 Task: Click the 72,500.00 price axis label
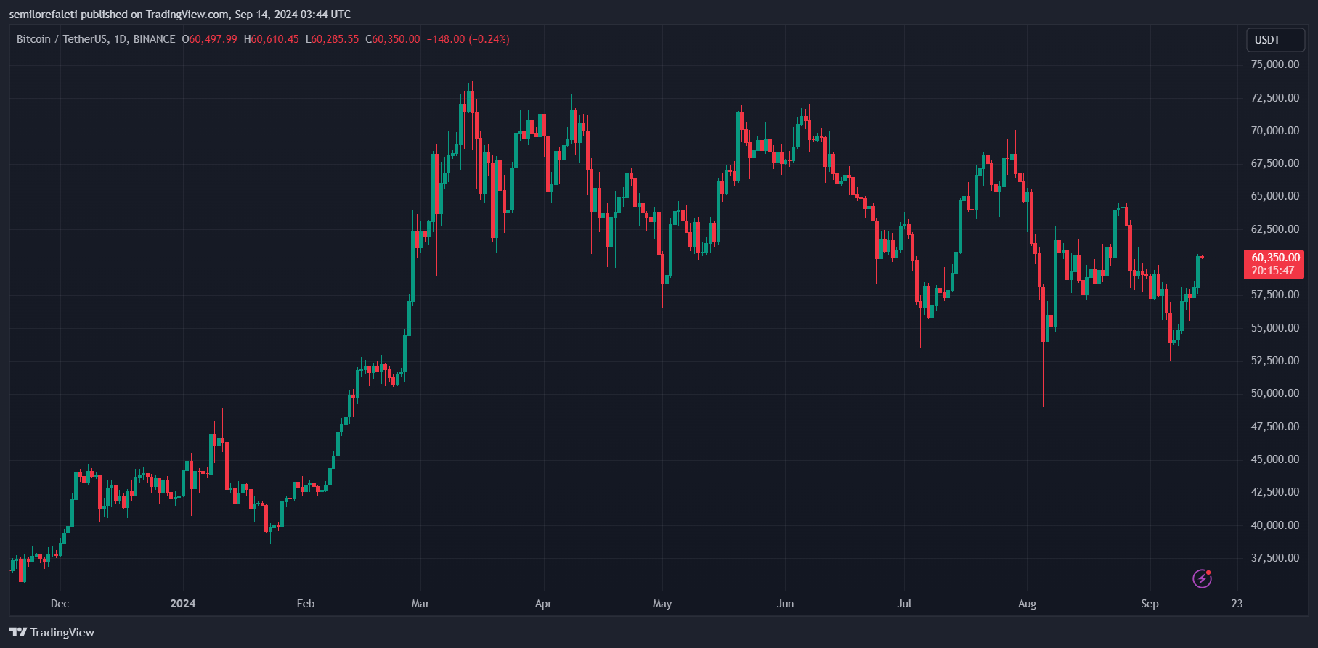tap(1274, 98)
